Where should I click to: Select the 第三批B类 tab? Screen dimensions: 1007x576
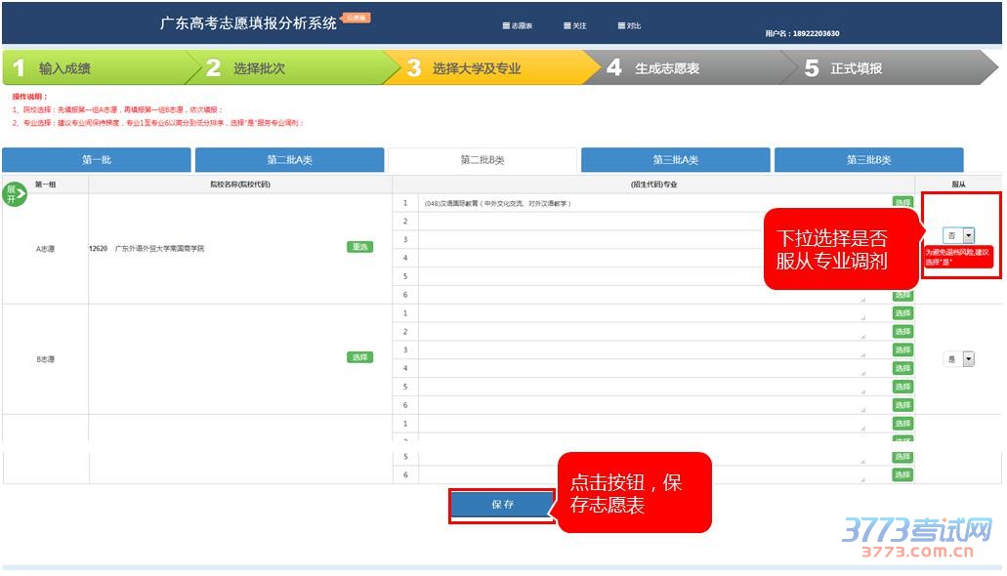click(x=868, y=160)
